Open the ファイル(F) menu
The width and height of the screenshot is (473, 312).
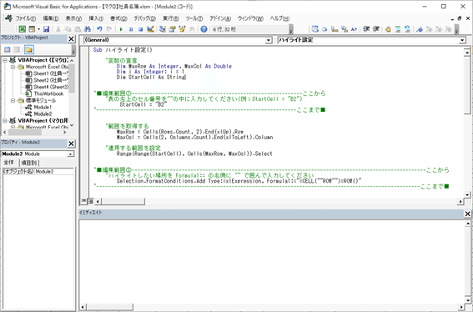pyautogui.click(x=25, y=18)
